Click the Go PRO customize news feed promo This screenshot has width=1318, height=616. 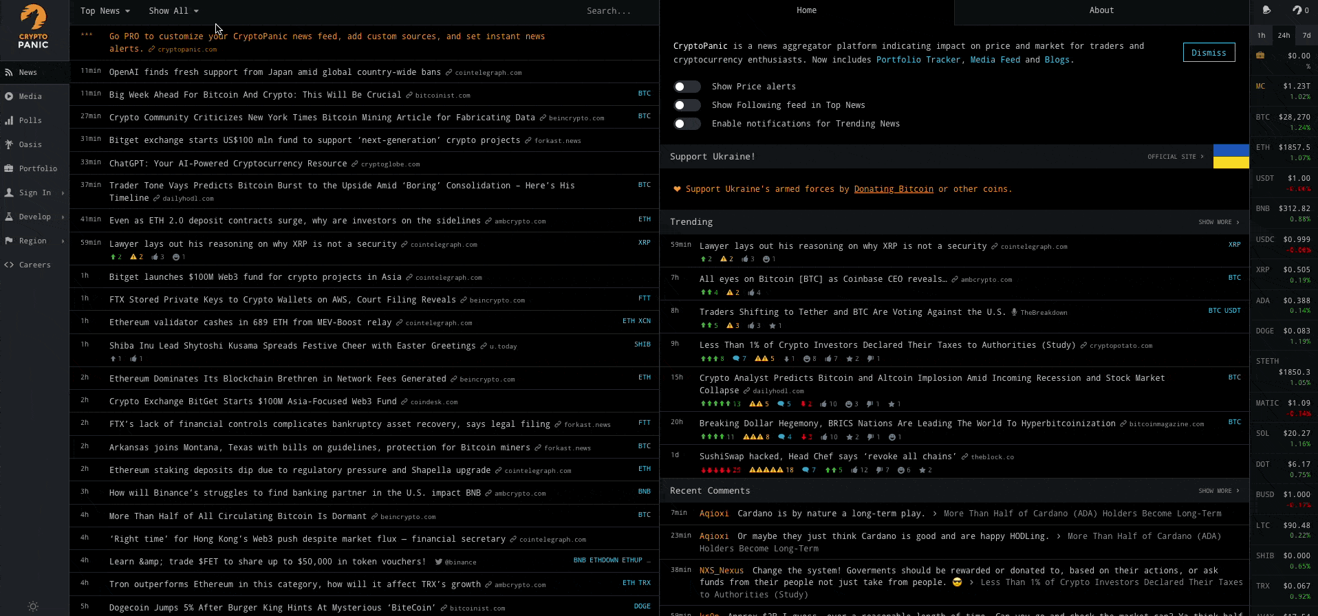tap(327, 42)
